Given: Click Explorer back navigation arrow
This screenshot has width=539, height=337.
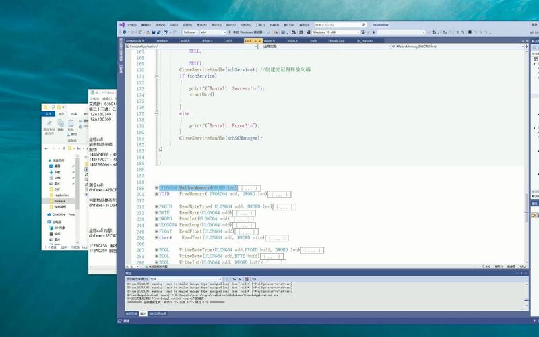Looking at the screenshot, I should coord(46,148).
